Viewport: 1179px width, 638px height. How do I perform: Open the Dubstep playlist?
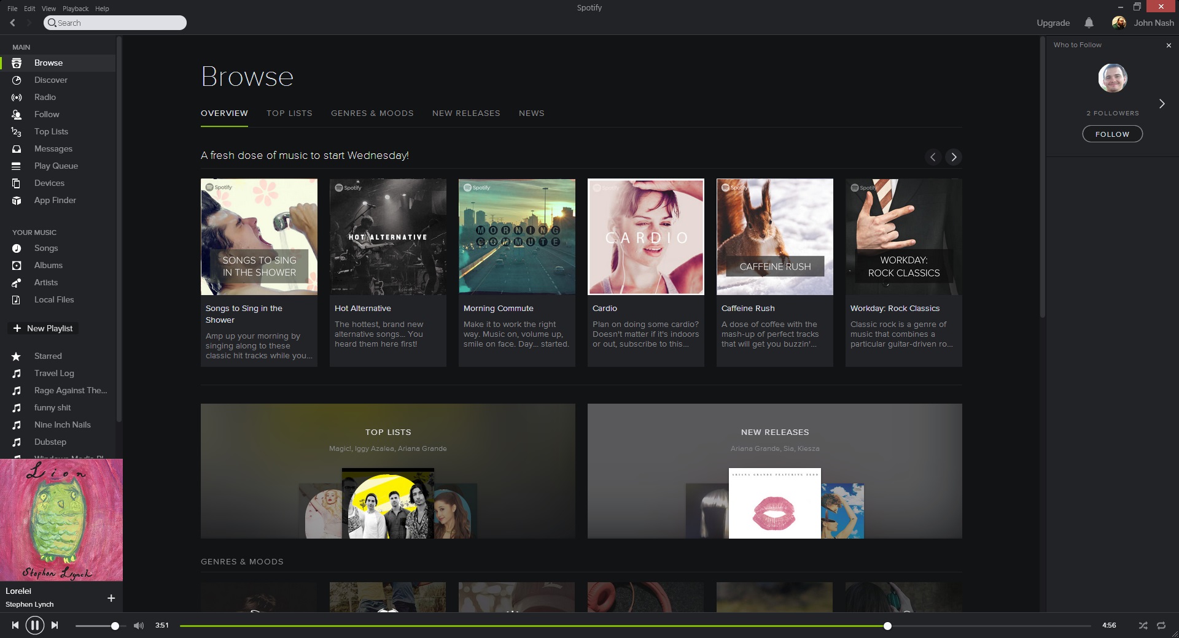[x=50, y=442]
